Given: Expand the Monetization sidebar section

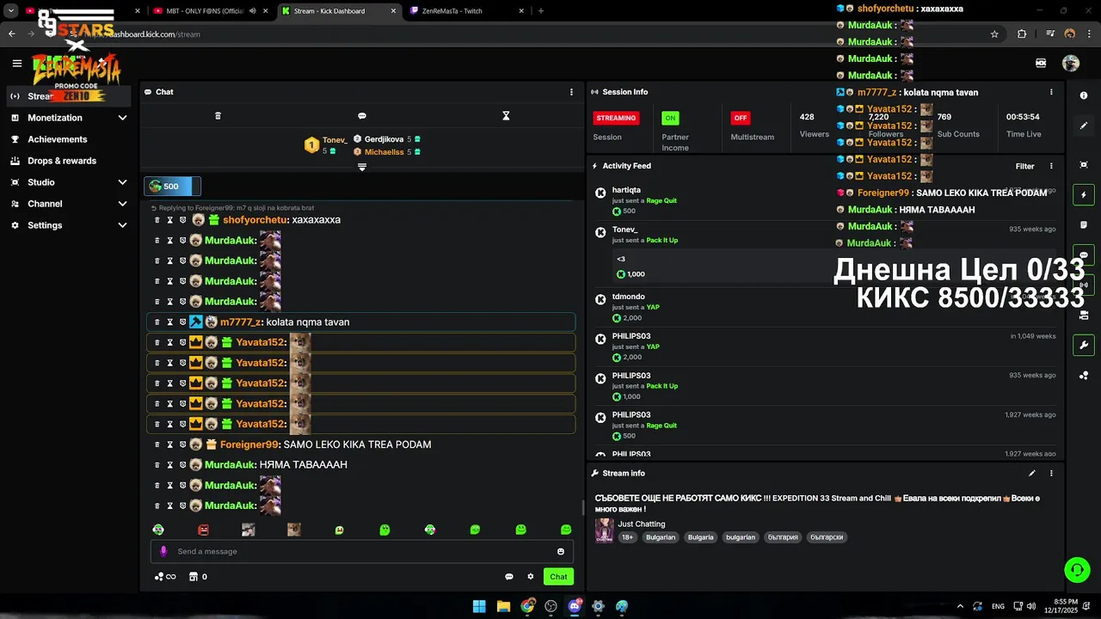Looking at the screenshot, I should point(122,118).
